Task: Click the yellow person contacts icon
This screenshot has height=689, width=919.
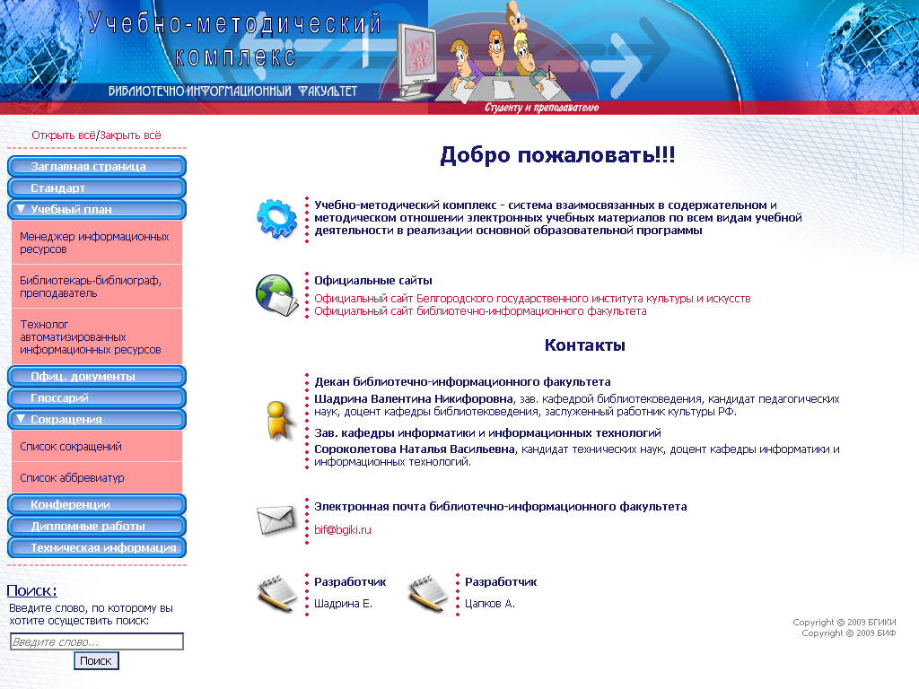Action: coord(276,420)
